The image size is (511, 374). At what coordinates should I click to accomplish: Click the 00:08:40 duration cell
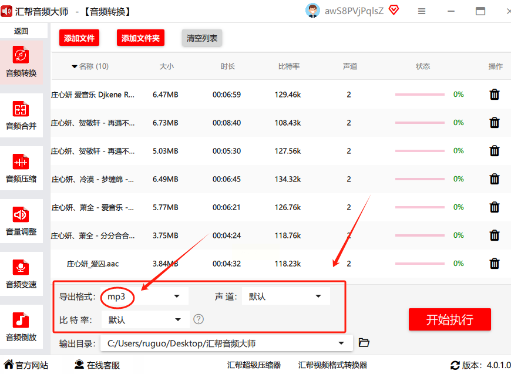[227, 123]
